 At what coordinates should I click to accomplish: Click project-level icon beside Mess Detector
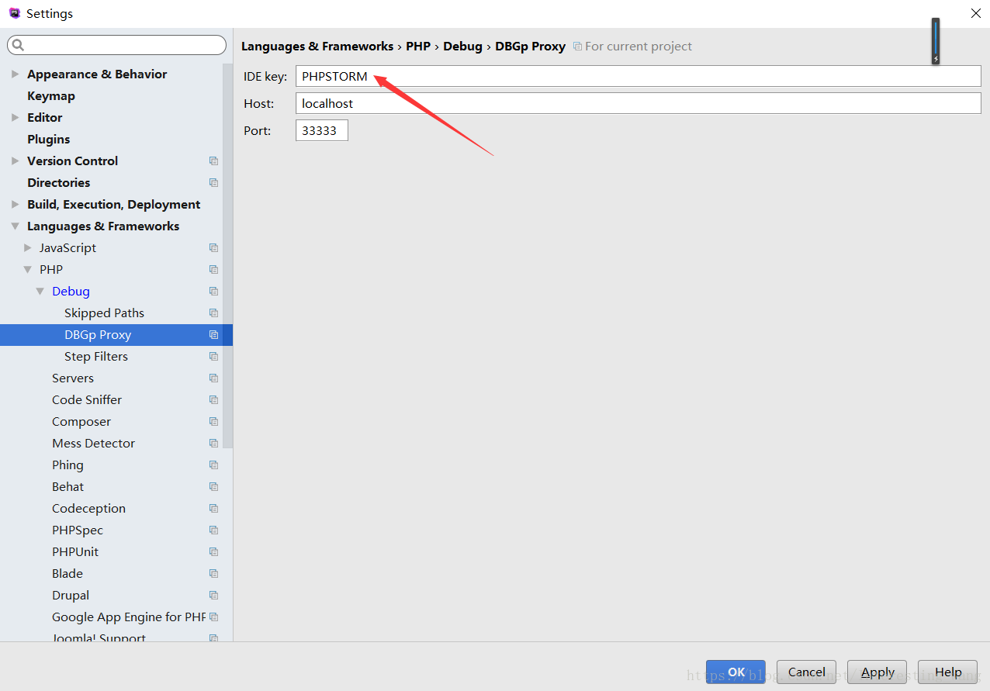(213, 444)
